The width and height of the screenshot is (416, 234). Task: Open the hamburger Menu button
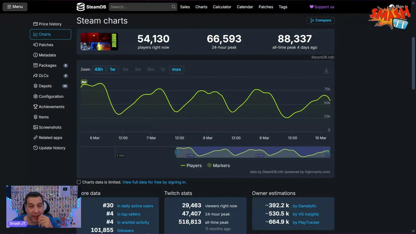[15, 6]
